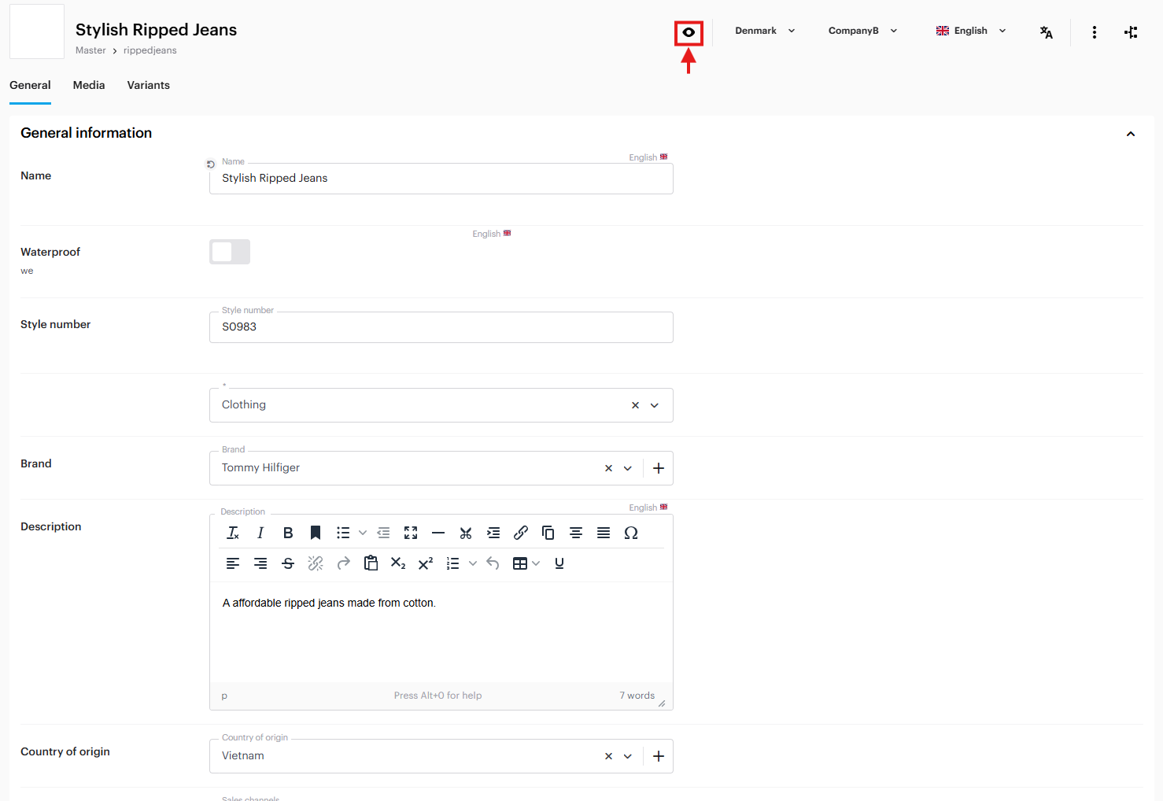
Task: Click the Master breadcrumb link
Action: (x=90, y=50)
